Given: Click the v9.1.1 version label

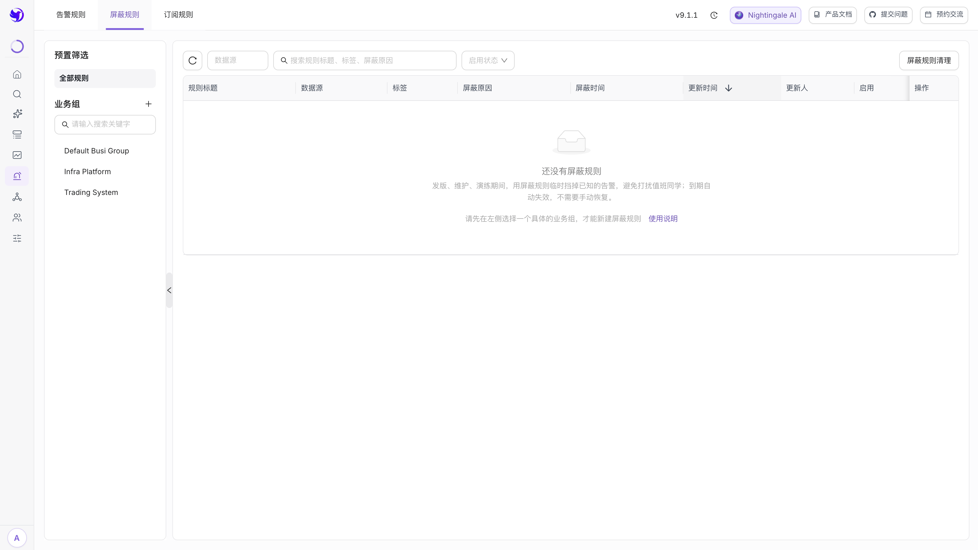Looking at the screenshot, I should click(686, 15).
